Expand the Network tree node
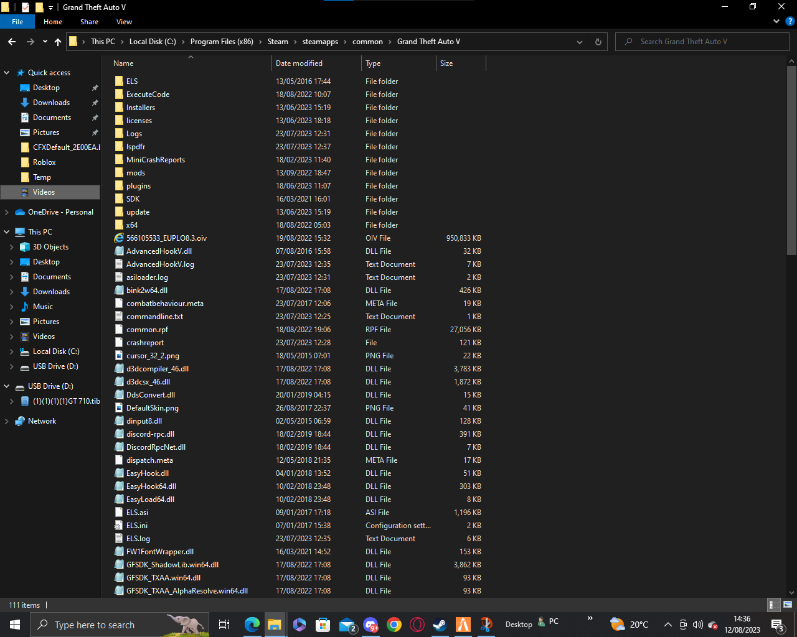The width and height of the screenshot is (797, 637). click(7, 421)
